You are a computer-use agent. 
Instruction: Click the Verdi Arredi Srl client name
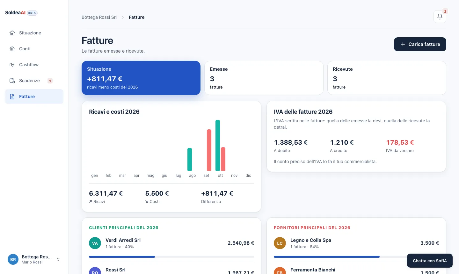pyautogui.click(x=123, y=240)
